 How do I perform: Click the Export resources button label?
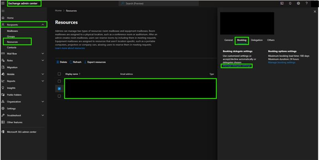(96, 62)
